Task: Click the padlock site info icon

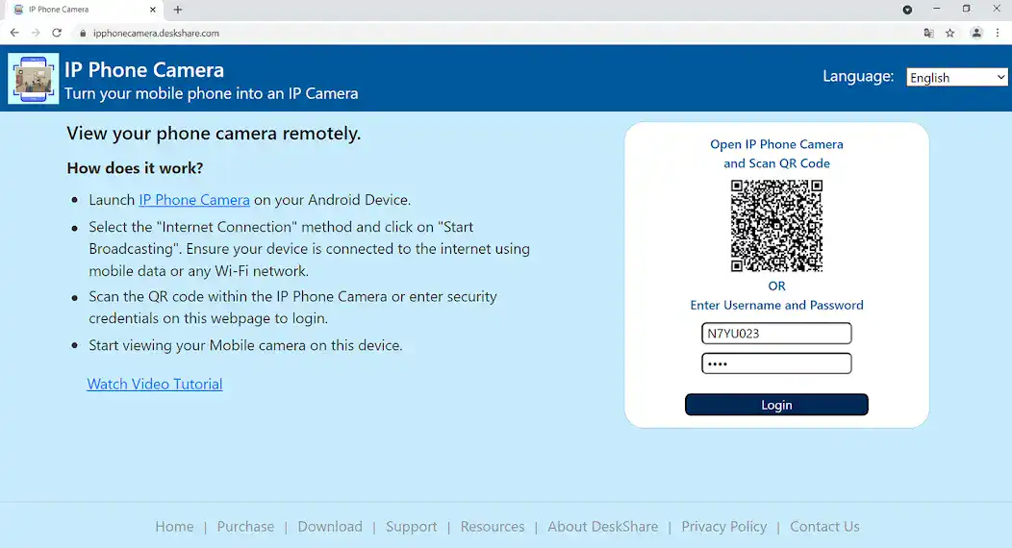Action: coord(83,33)
